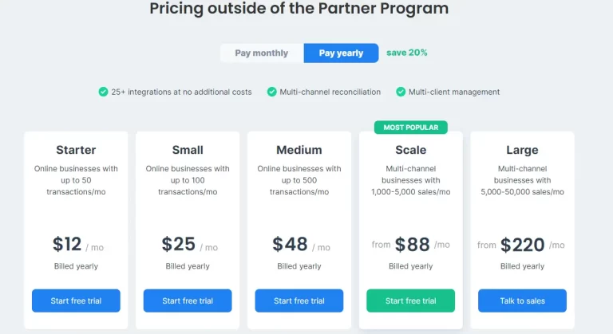The image size is (613, 334).
Task: Click the save 20% label
Action: click(x=407, y=53)
